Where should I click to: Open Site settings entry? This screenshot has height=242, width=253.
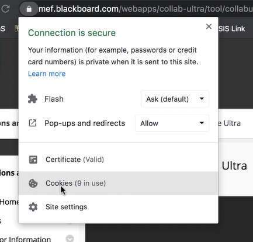119,207
